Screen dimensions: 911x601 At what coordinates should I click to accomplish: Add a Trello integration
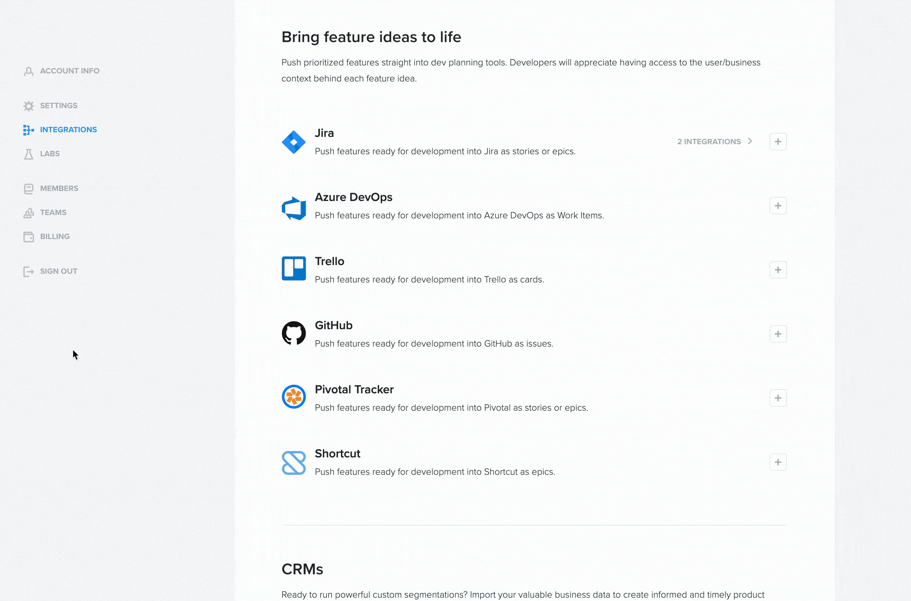pyautogui.click(x=778, y=269)
